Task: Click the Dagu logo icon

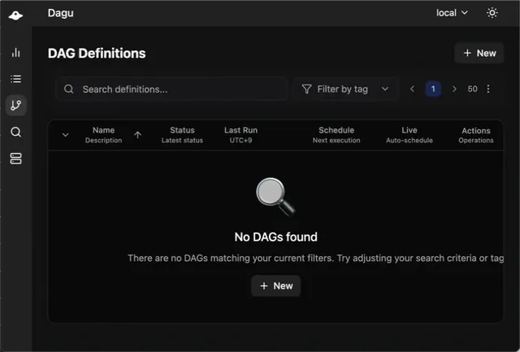Action: [16, 14]
